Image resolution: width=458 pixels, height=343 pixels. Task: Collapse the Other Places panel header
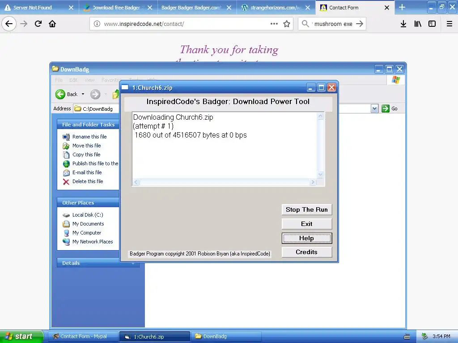pyautogui.click(x=88, y=203)
